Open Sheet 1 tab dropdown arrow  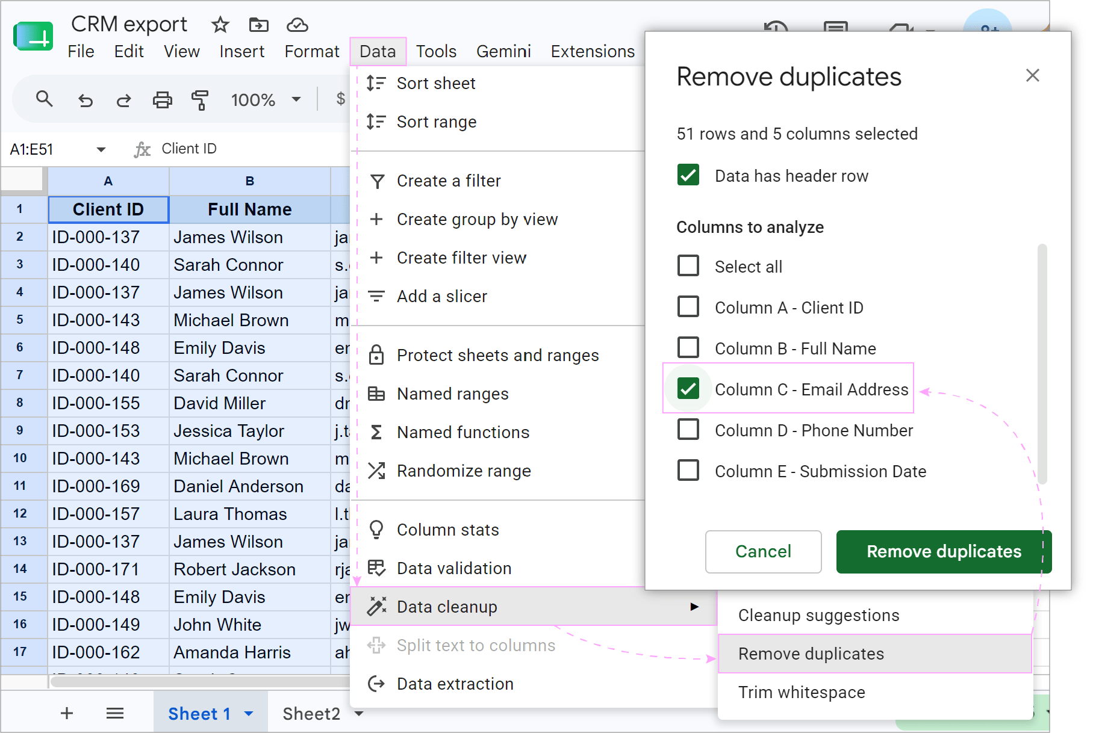coord(249,714)
